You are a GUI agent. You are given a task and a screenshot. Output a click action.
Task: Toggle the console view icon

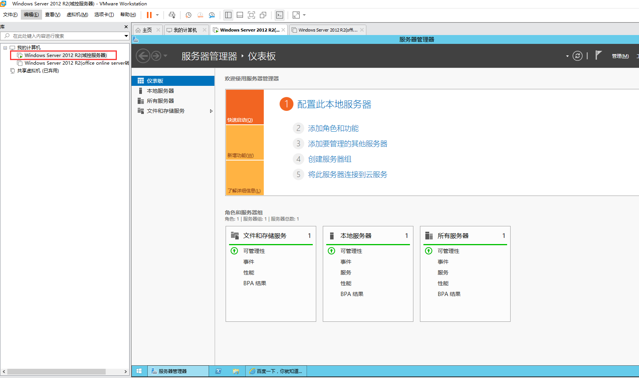280,15
